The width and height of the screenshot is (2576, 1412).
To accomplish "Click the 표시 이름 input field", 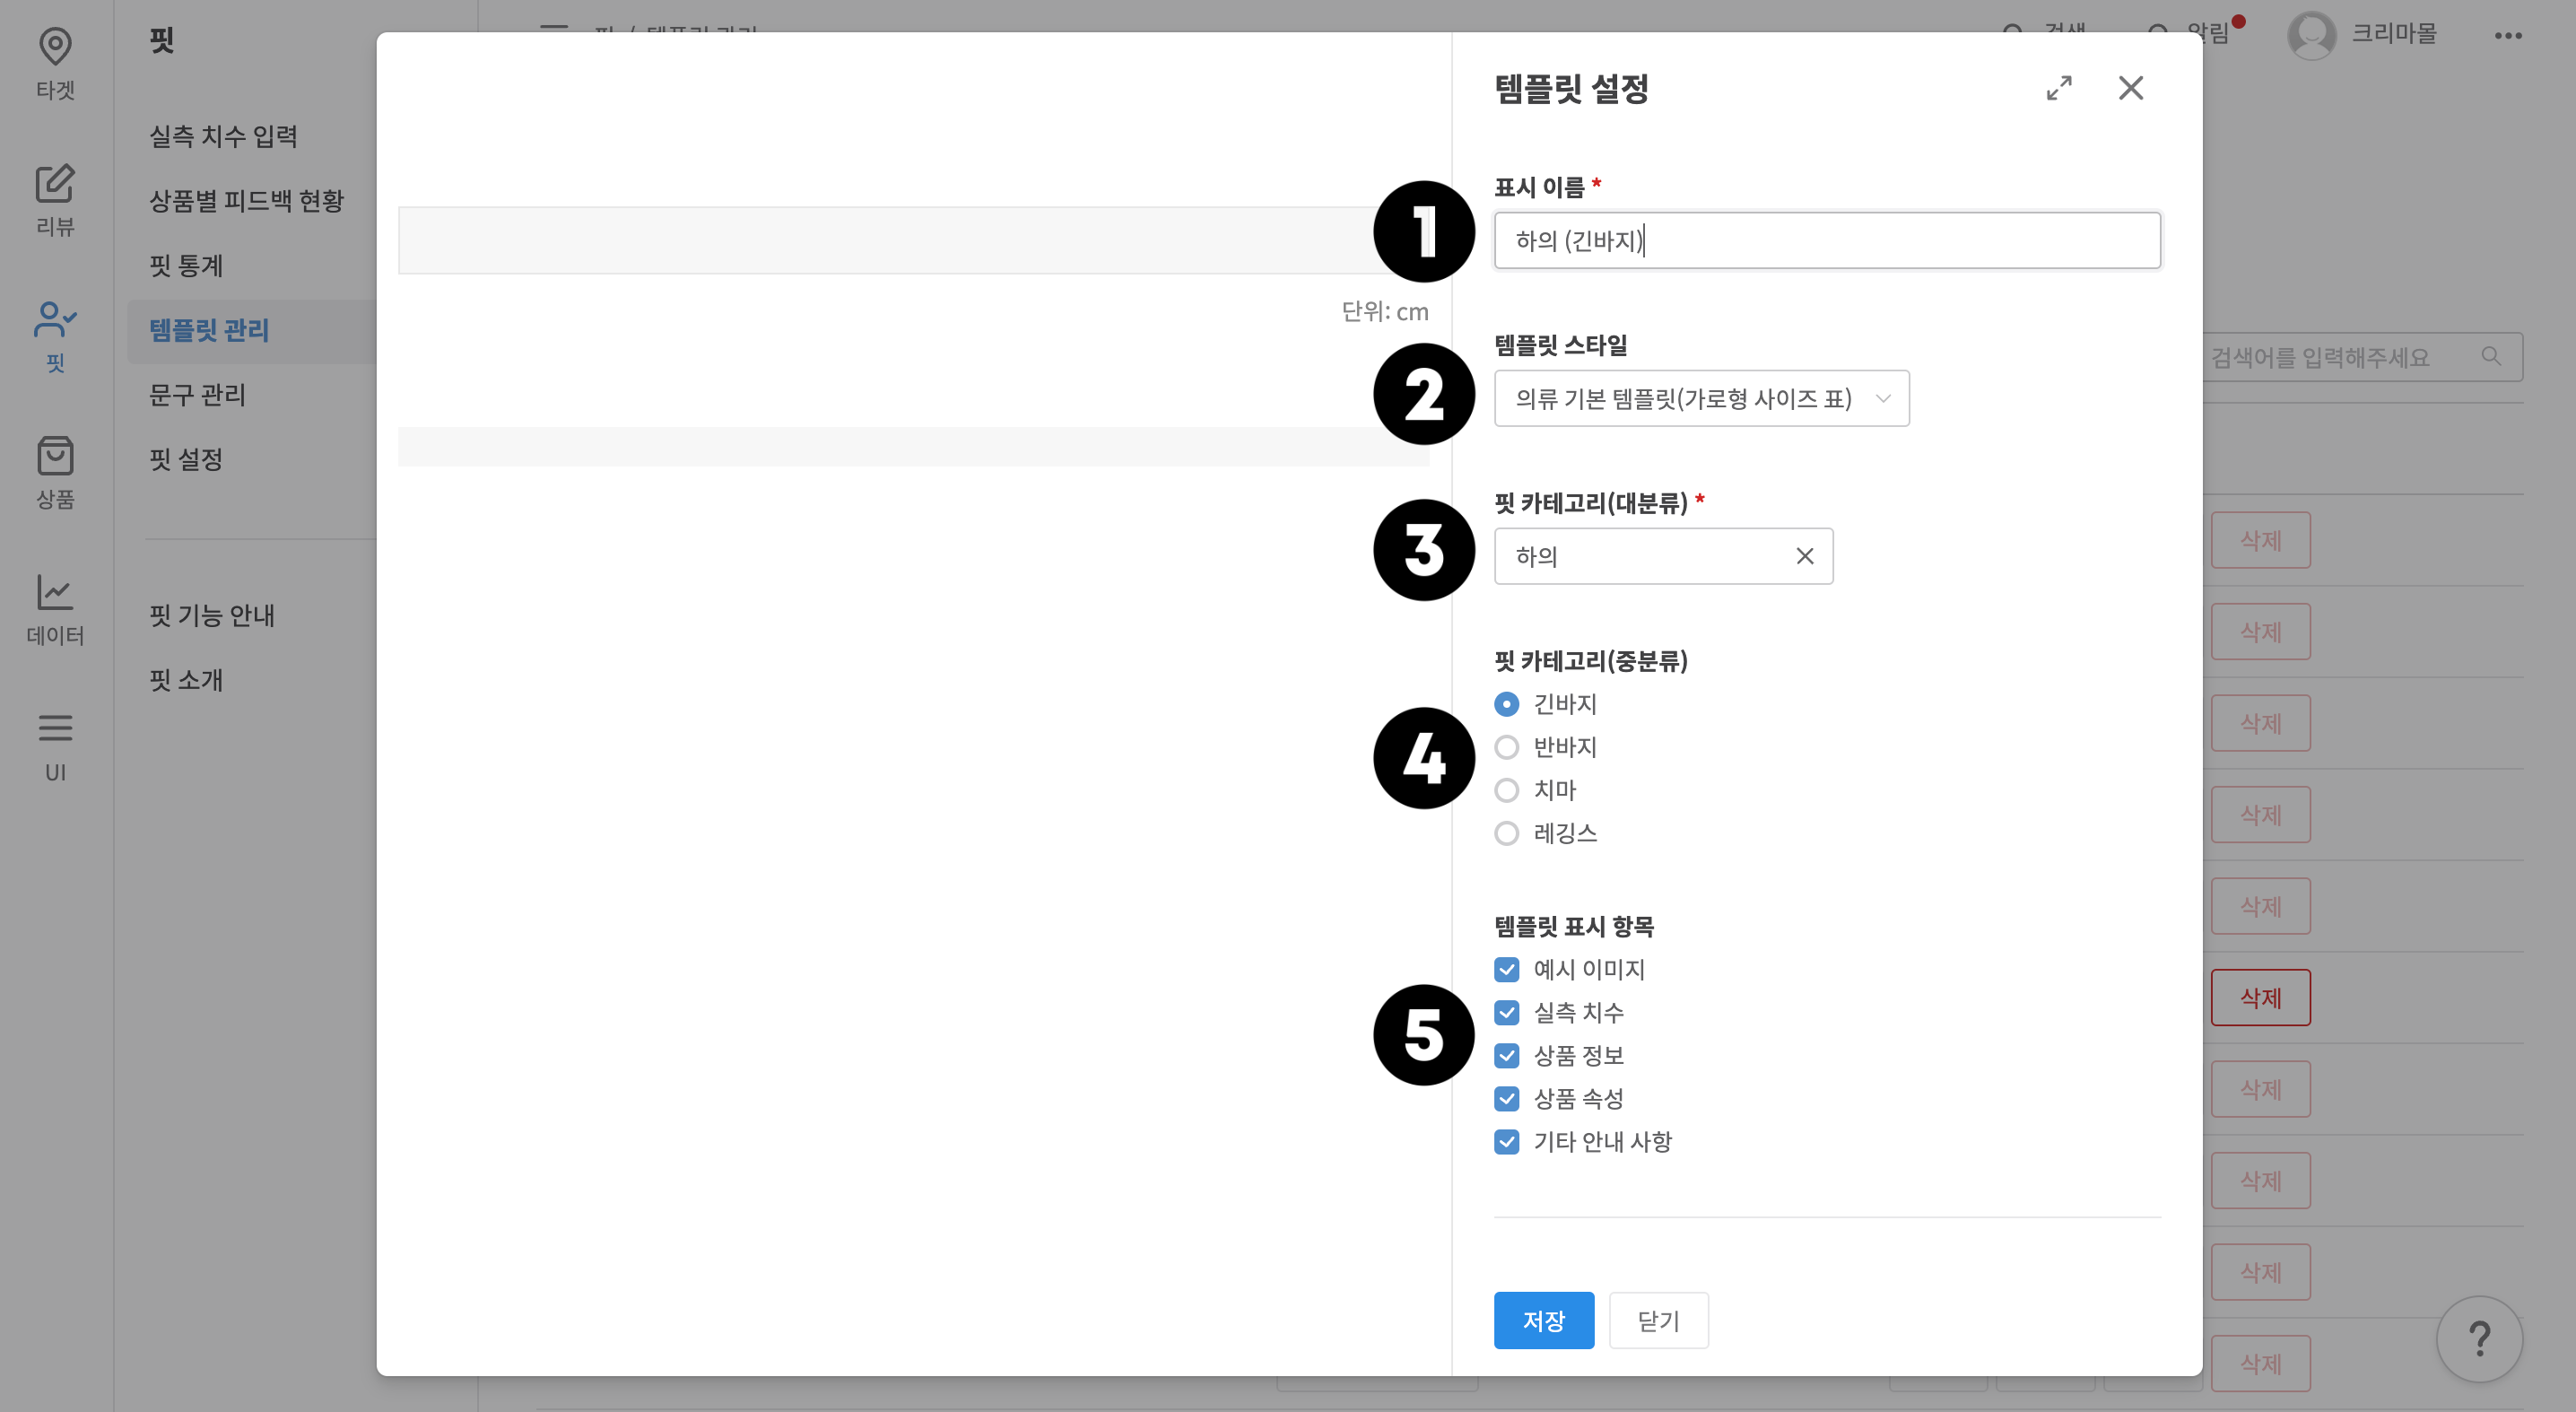I will [1827, 240].
